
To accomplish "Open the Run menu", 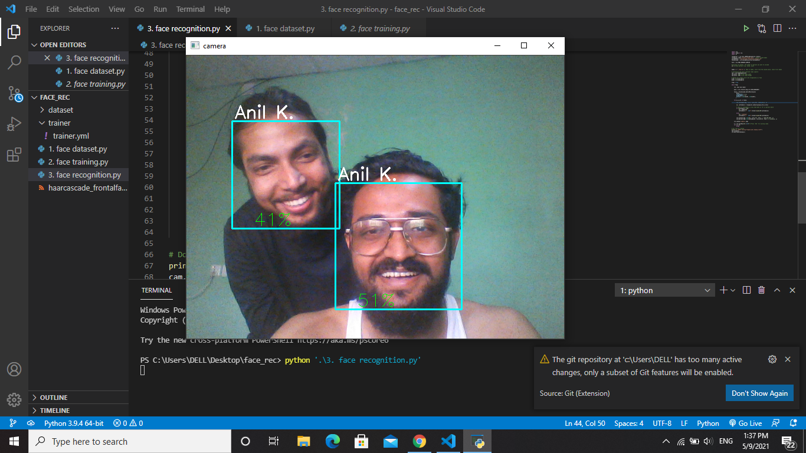I will tap(159, 9).
